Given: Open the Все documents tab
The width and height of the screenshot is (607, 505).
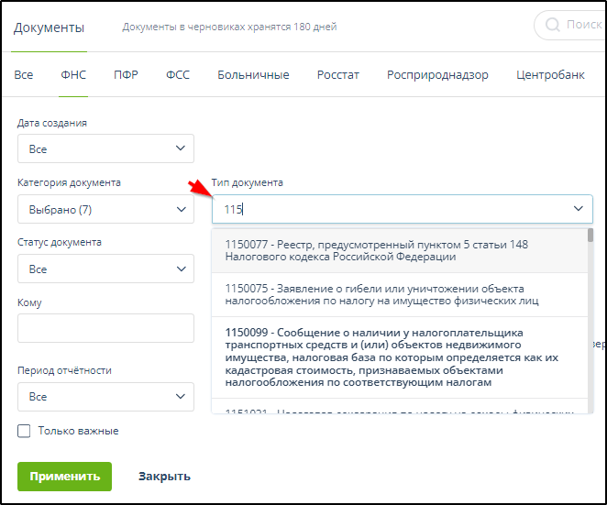Looking at the screenshot, I should pos(24,75).
